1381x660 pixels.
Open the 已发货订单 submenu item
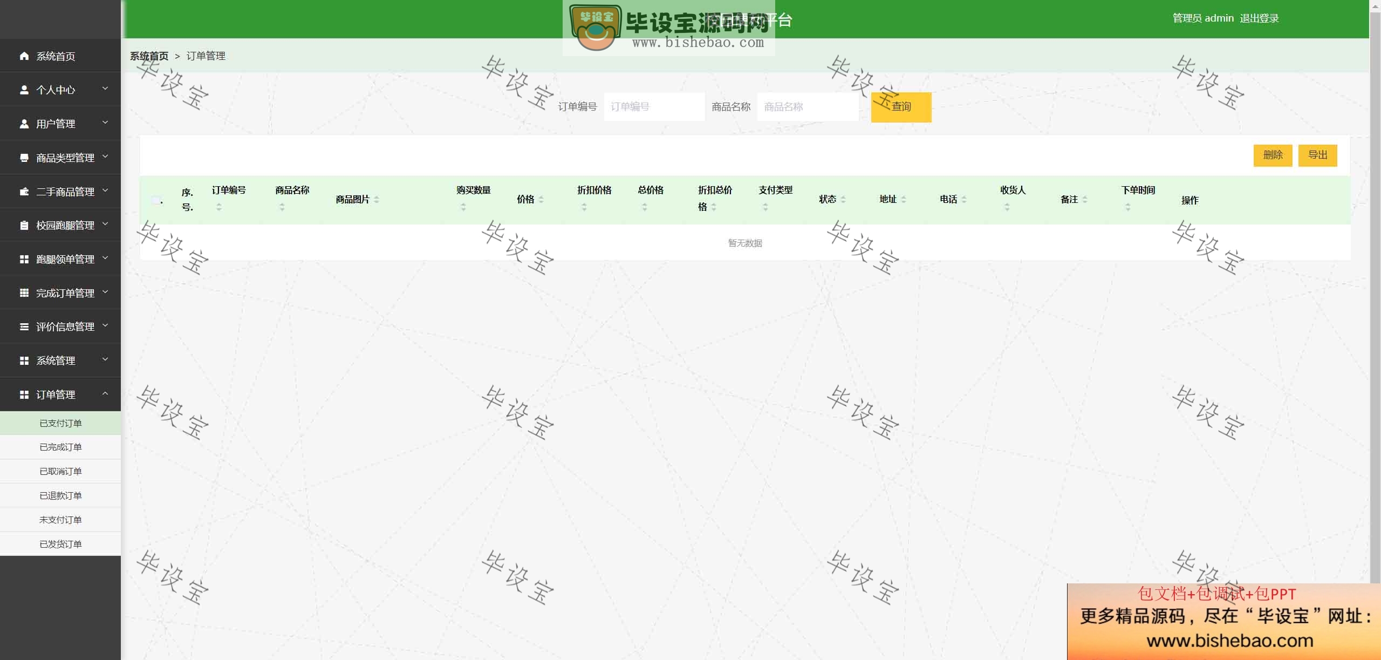[x=60, y=544]
